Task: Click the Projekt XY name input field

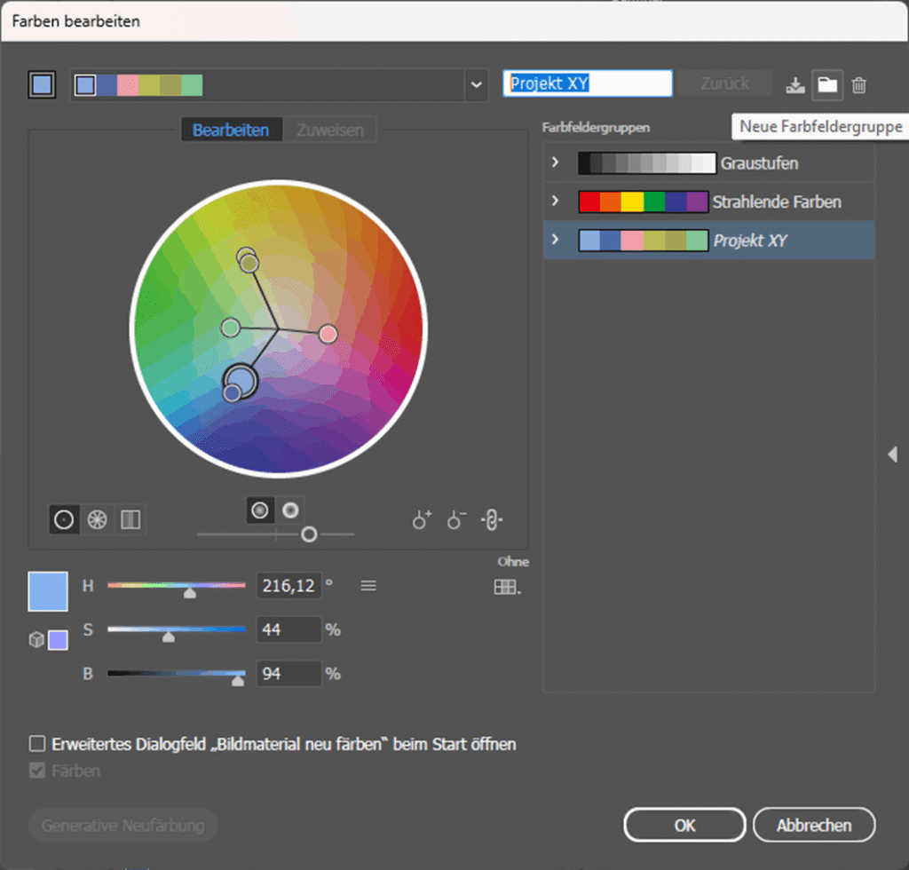Action: pyautogui.click(x=587, y=83)
